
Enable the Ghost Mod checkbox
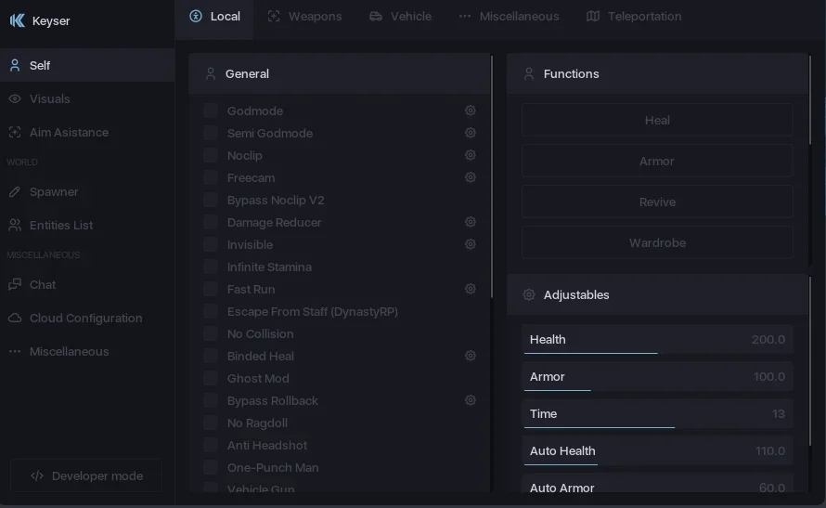[210, 378]
